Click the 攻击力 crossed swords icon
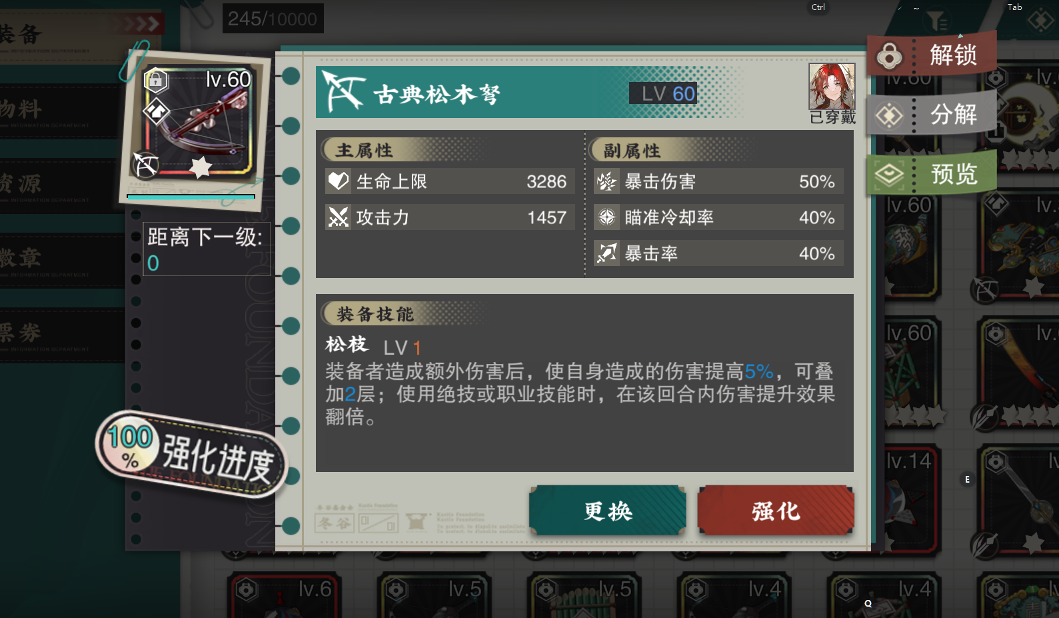The image size is (1059, 618). (338, 217)
